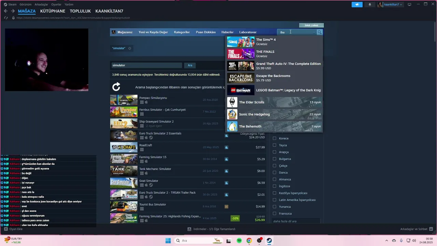The width and height of the screenshot is (437, 246).
Task: Tick the Yunanca language checkbox
Action: (274, 207)
